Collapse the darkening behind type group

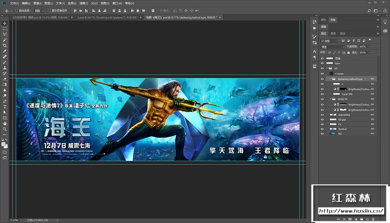pos(330,79)
